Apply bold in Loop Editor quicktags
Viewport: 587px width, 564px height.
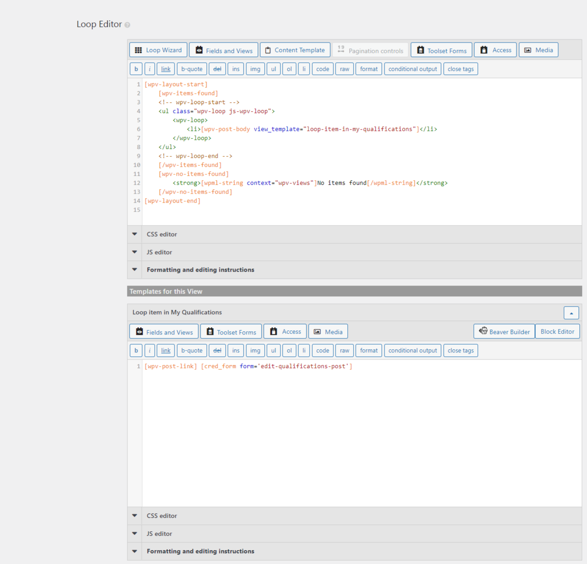[136, 69]
